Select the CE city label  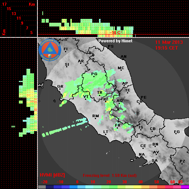coord(143,146)
